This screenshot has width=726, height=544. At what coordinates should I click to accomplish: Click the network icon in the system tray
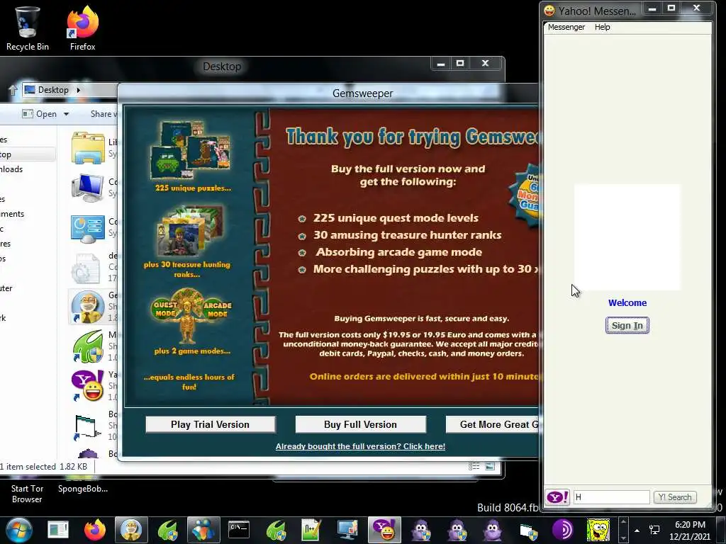[x=654, y=530]
